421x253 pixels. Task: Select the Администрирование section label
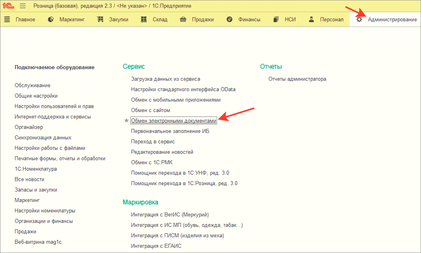392,20
